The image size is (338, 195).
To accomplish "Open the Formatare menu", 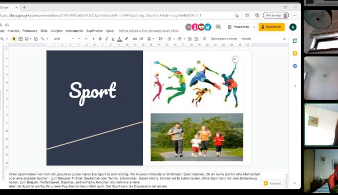I will (30, 31).
